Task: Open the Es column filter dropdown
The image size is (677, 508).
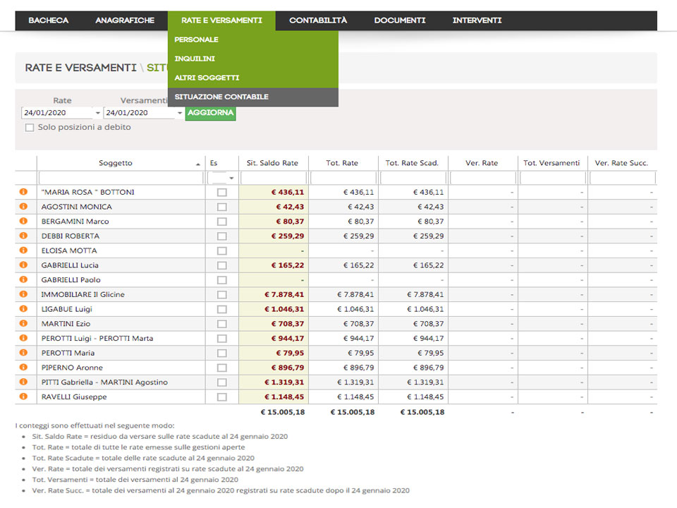Action: coord(231,179)
